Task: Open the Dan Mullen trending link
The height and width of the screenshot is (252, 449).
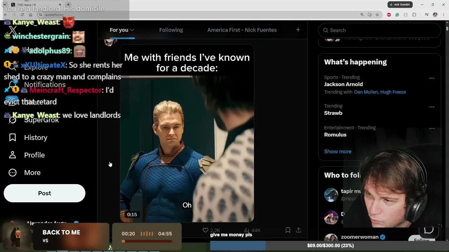Action: click(x=366, y=92)
